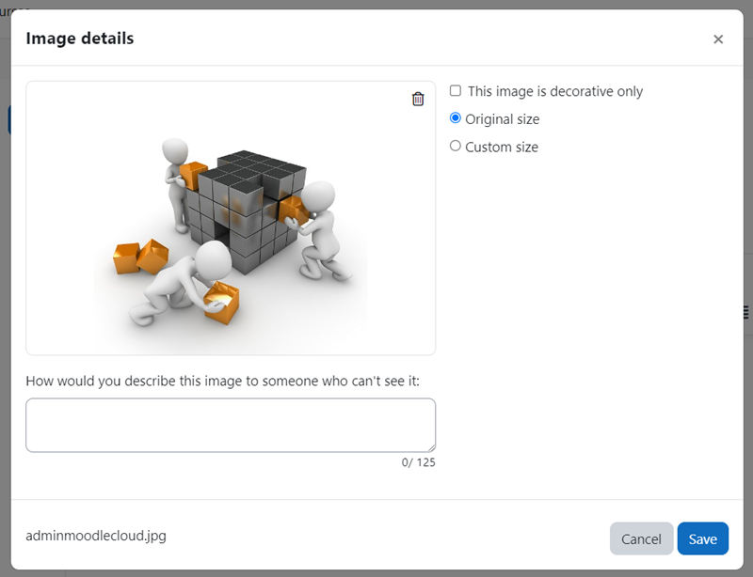Close the Image details dialog
This screenshot has height=577, width=753.
pos(718,39)
